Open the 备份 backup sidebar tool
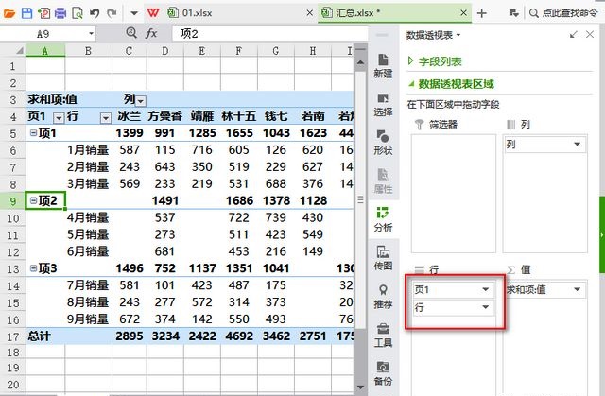The width and height of the screenshot is (605, 396). click(383, 370)
